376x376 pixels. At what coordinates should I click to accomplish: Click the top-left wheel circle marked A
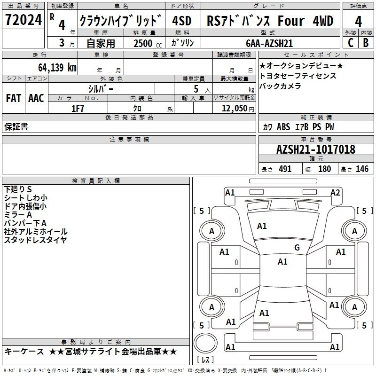[x=211, y=231]
